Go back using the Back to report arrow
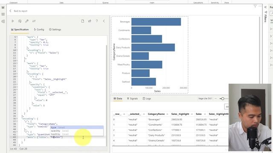Image resolution: width=273 pixels, height=153 pixels. [10, 11]
